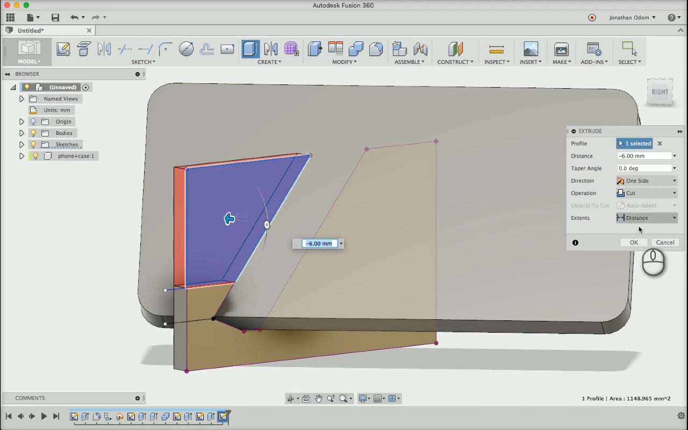The width and height of the screenshot is (688, 430).
Task: Cancel the Extrude dialog
Action: [665, 242]
